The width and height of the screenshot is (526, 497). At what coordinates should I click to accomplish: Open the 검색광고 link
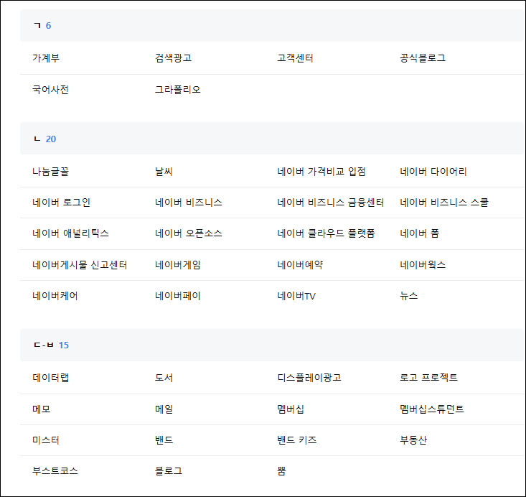tap(173, 58)
